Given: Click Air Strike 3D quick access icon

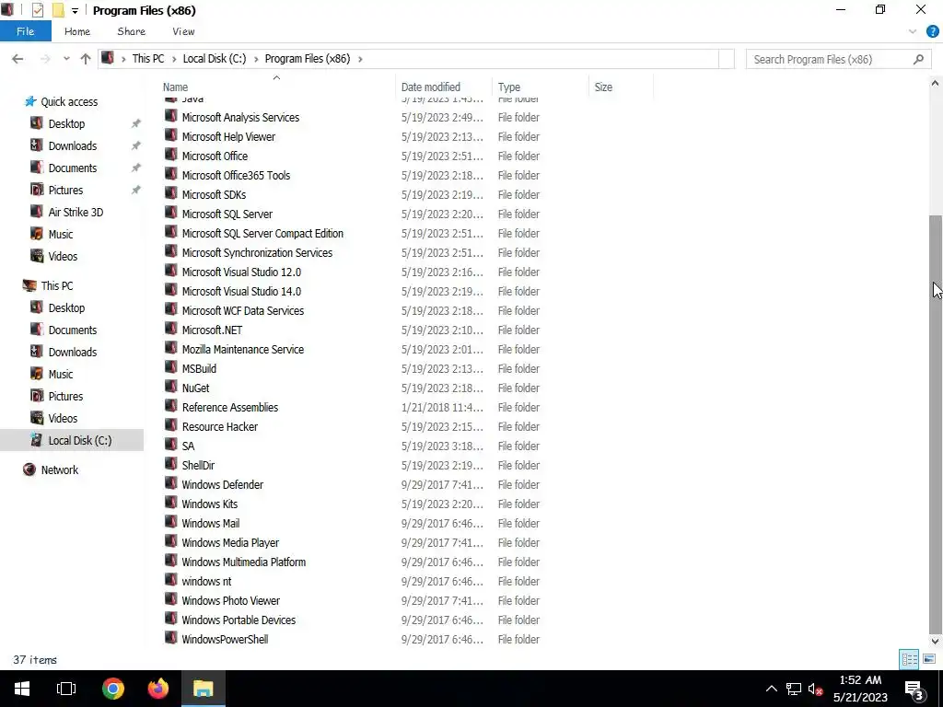Looking at the screenshot, I should pyautogui.click(x=37, y=212).
